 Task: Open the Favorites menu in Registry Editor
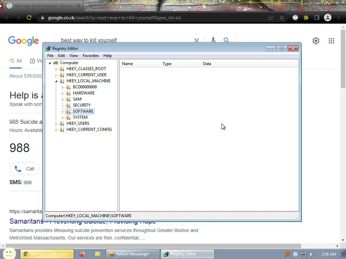coord(91,56)
